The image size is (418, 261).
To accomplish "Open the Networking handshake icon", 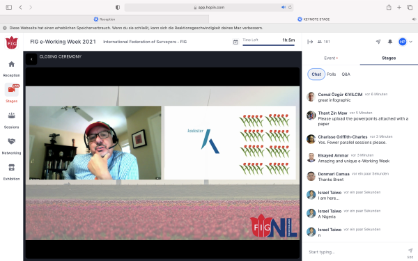I will [11, 141].
